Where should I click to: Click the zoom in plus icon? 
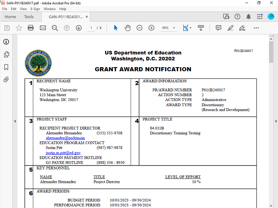(151, 28)
